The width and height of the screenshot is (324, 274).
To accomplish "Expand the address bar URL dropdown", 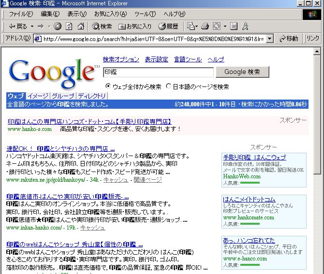I will [x=269, y=39].
